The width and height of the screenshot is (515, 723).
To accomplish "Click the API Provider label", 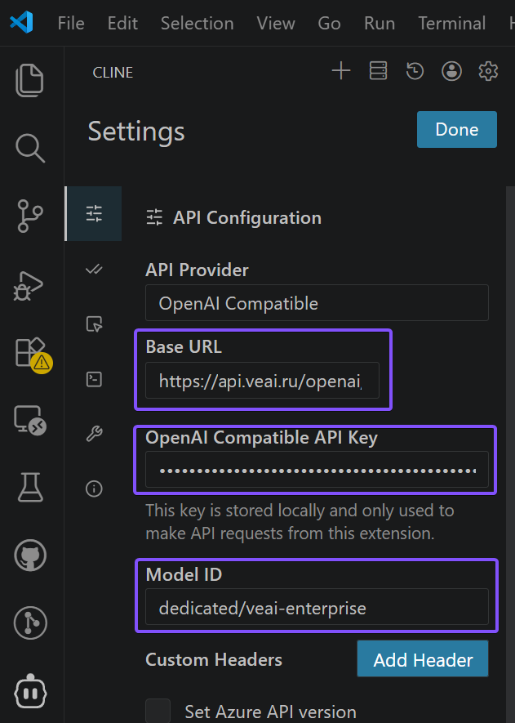I will tap(198, 270).
